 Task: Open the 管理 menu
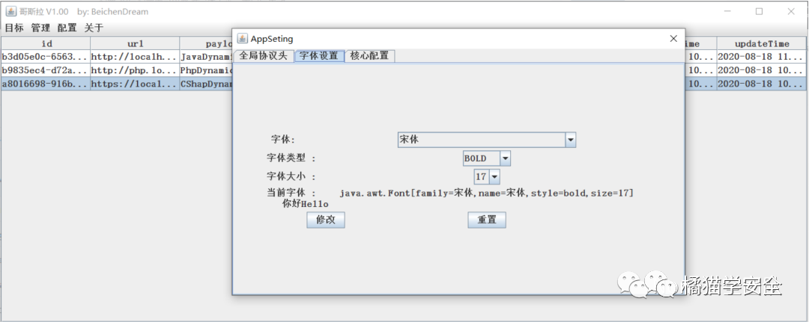40,28
